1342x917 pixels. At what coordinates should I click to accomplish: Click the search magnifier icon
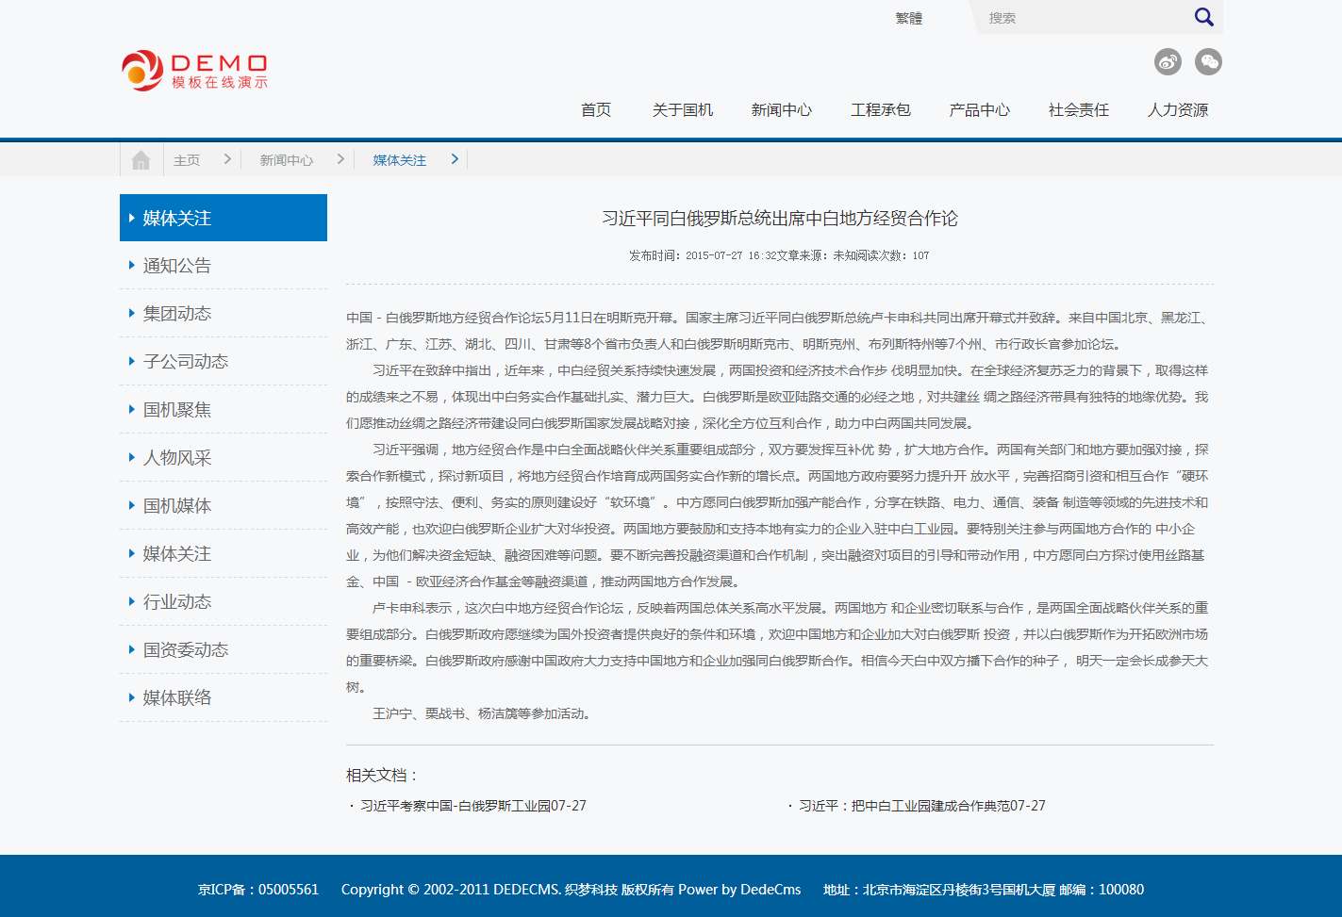tap(1203, 17)
